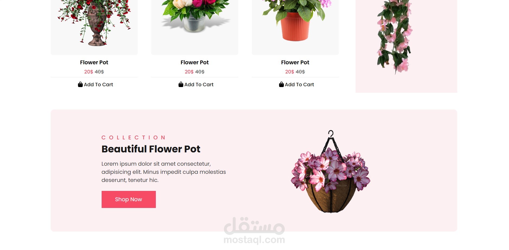Select the red hanging-flowers urn product image
The image size is (509, 250).
coord(94,23)
